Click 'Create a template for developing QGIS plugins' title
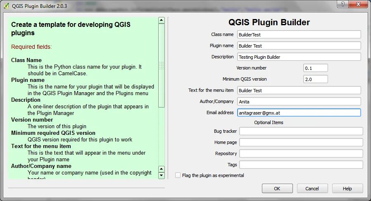Viewport: 371px width, 201px height. (71, 29)
